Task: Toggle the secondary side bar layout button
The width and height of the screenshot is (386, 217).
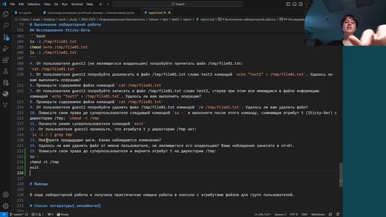Action: point(300,4)
